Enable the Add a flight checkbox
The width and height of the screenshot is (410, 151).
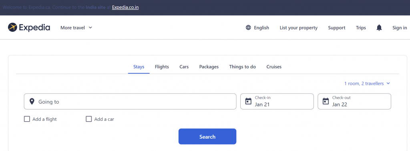[27, 119]
